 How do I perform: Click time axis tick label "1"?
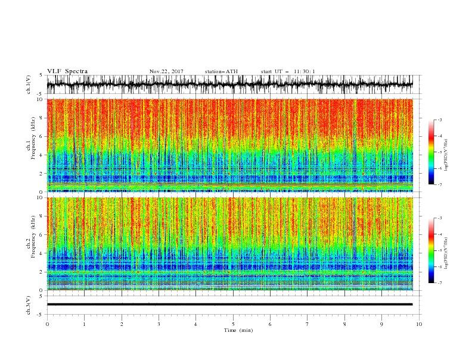click(84, 324)
